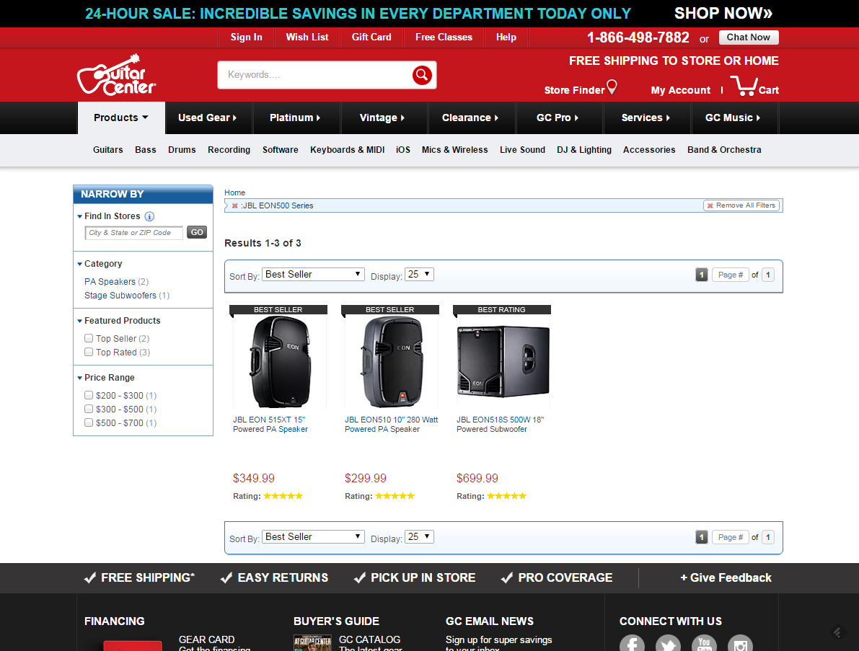This screenshot has width=859, height=651.
Task: Click the bottom Page # field
Action: [x=731, y=537]
